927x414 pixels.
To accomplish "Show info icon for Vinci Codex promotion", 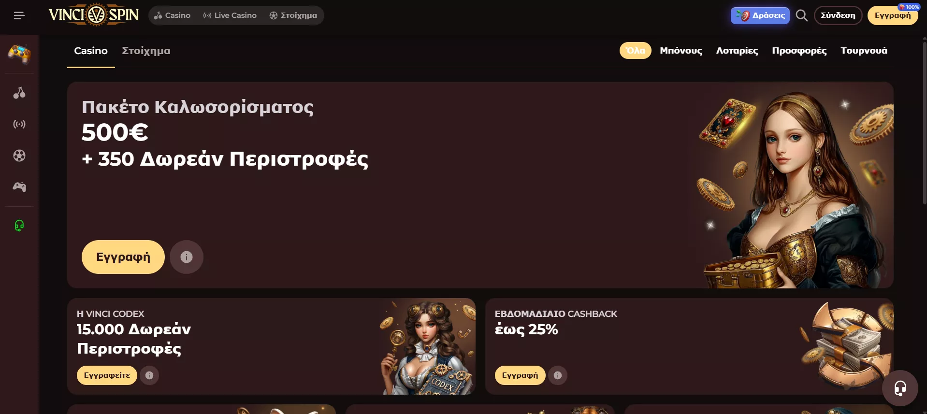I will pyautogui.click(x=149, y=375).
